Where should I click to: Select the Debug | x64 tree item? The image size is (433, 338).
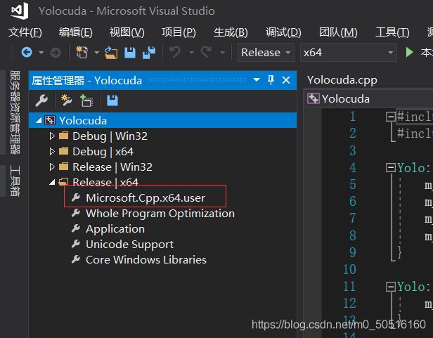pos(103,151)
